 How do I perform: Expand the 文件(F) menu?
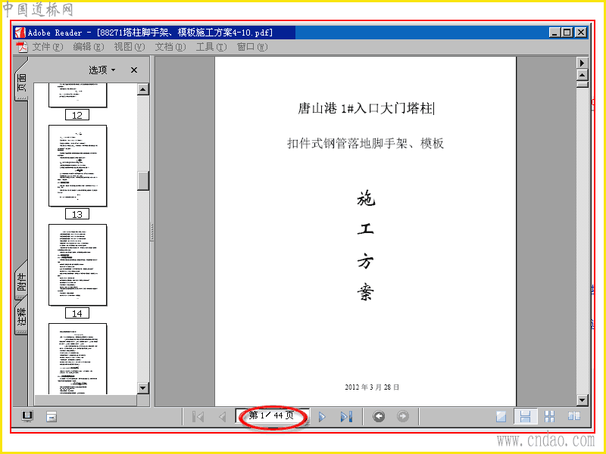point(47,47)
